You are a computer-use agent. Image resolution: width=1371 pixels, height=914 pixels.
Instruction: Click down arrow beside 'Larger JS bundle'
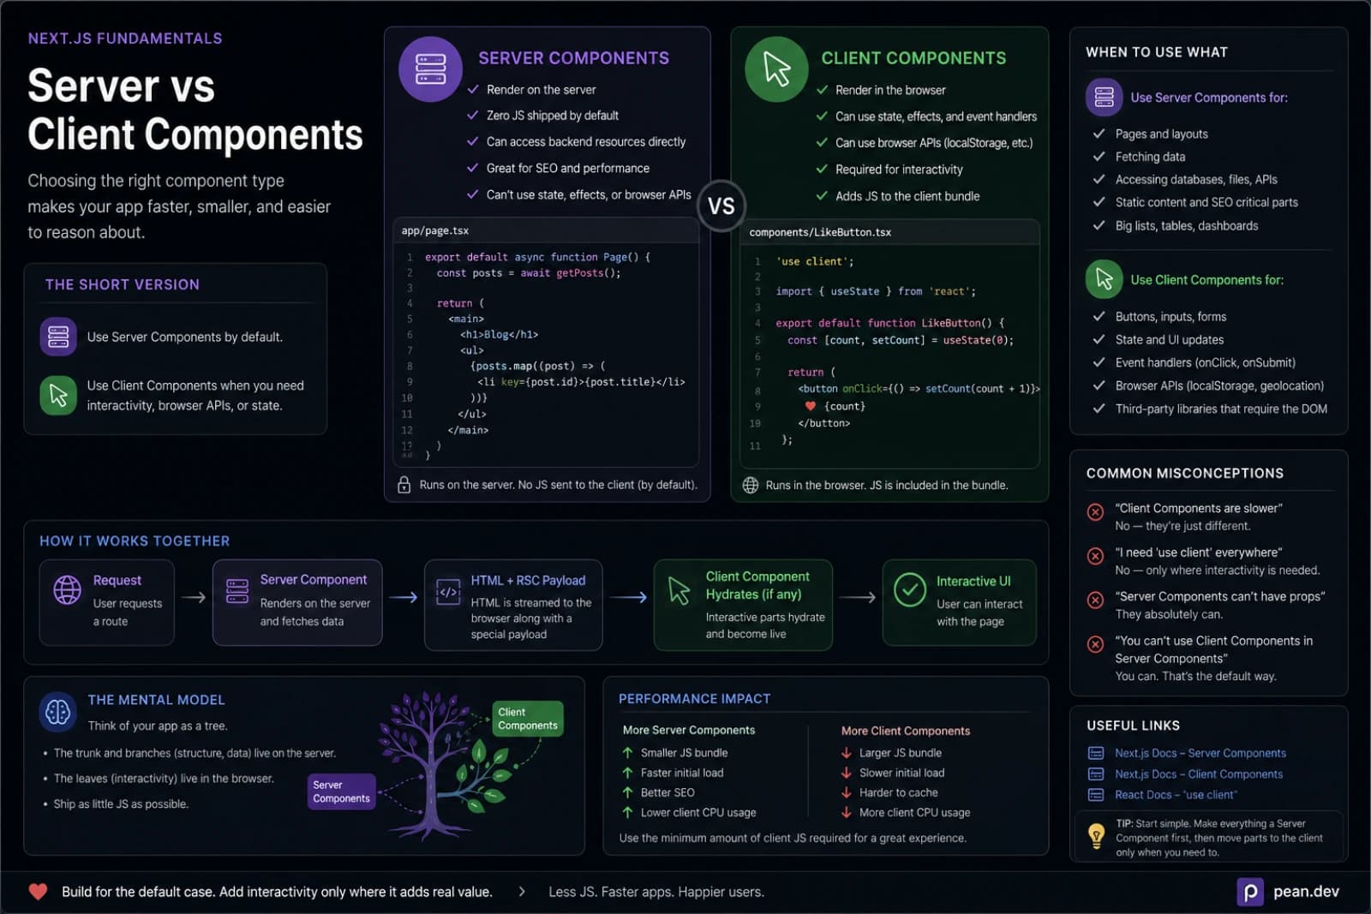coord(846,753)
